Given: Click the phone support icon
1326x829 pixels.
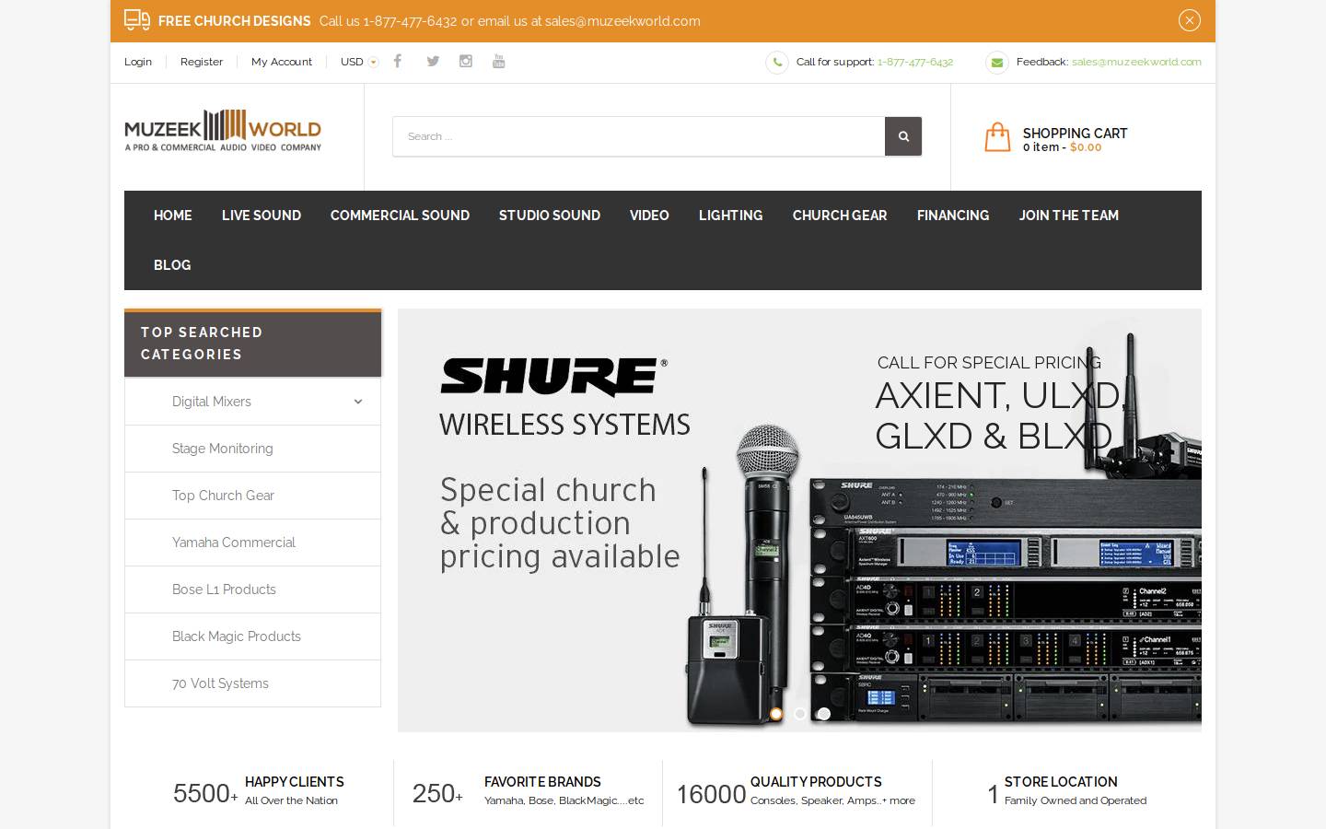Looking at the screenshot, I should (777, 62).
